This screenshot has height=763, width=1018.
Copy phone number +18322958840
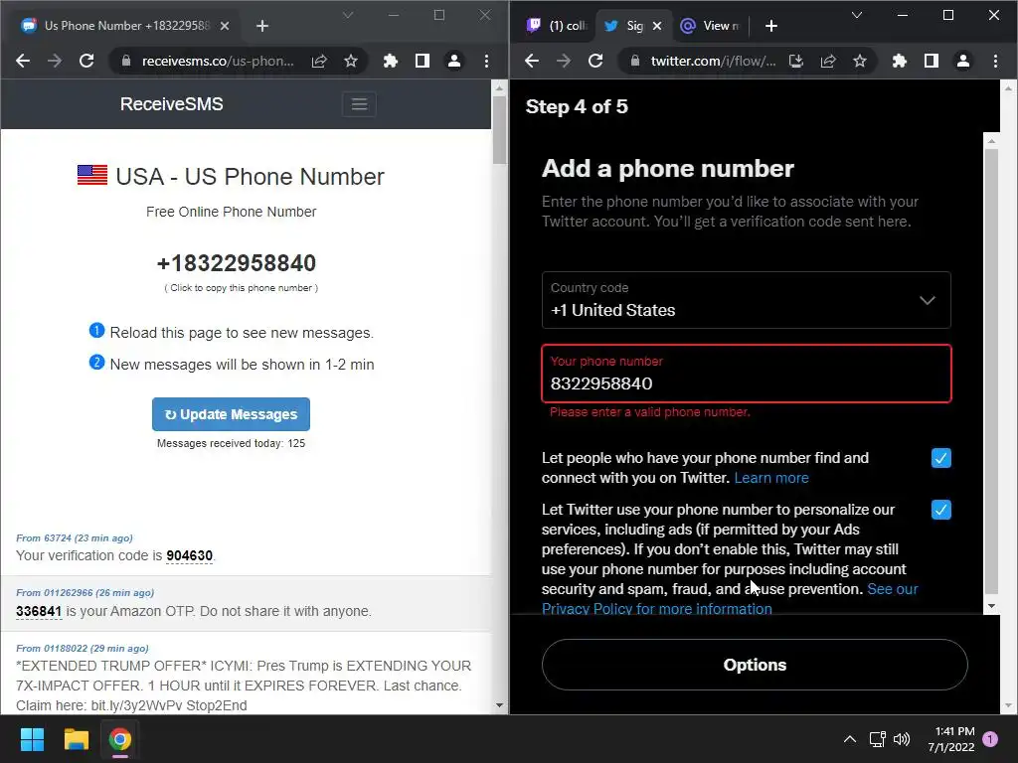point(237,262)
